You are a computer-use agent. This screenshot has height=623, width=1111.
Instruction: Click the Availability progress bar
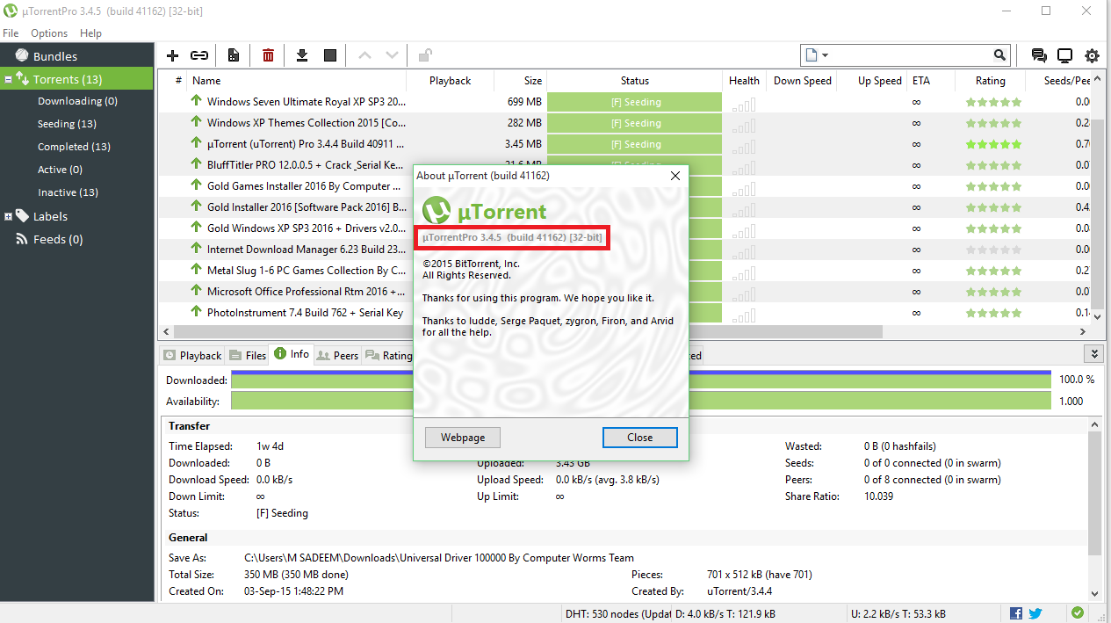641,401
